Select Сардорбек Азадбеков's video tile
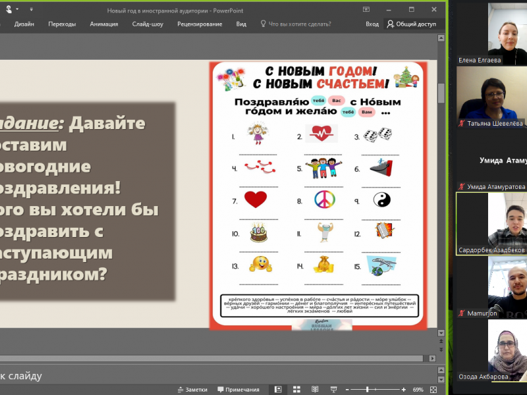The width and height of the screenshot is (527, 395). coord(491,223)
